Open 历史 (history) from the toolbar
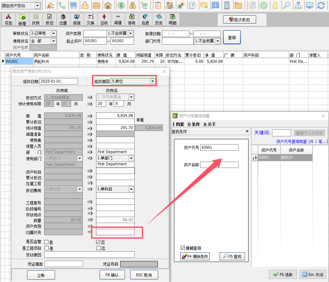Screen dimensions: 329x282 click(159, 19)
